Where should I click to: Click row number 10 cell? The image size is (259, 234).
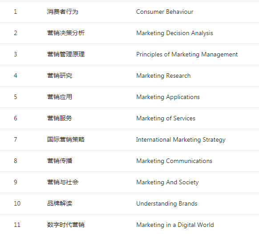click(17, 203)
